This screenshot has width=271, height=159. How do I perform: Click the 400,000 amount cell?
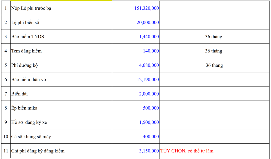[151, 137]
